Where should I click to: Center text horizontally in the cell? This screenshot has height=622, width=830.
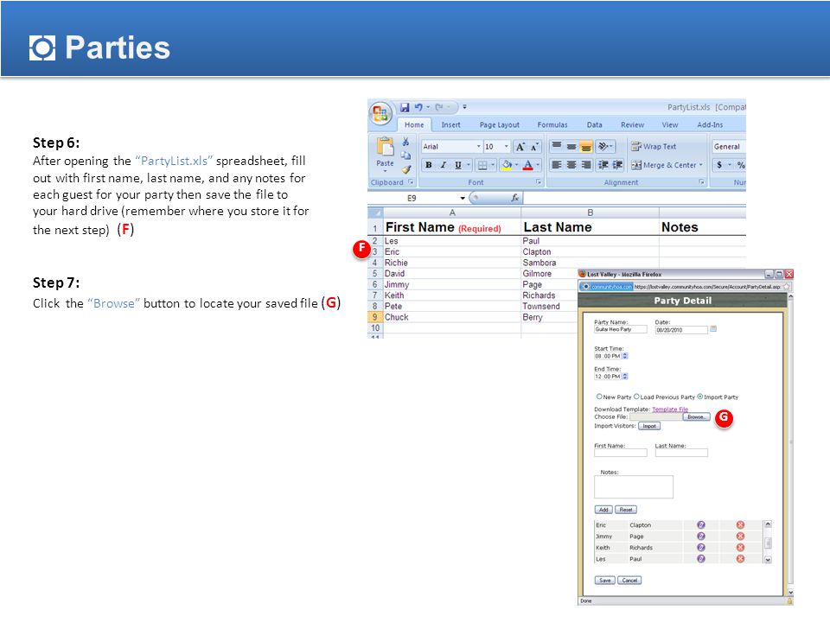pyautogui.click(x=571, y=165)
